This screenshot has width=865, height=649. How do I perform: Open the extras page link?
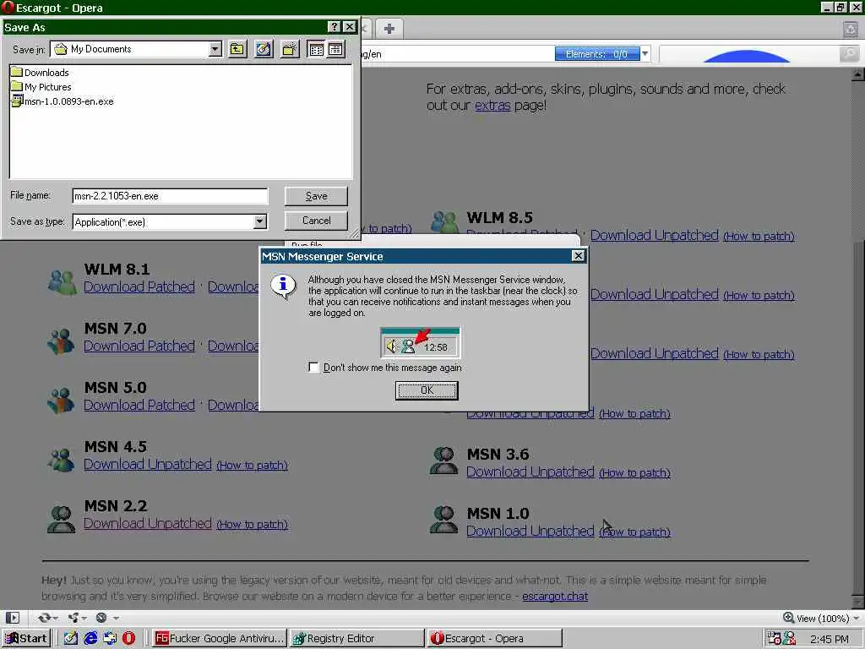coord(492,105)
